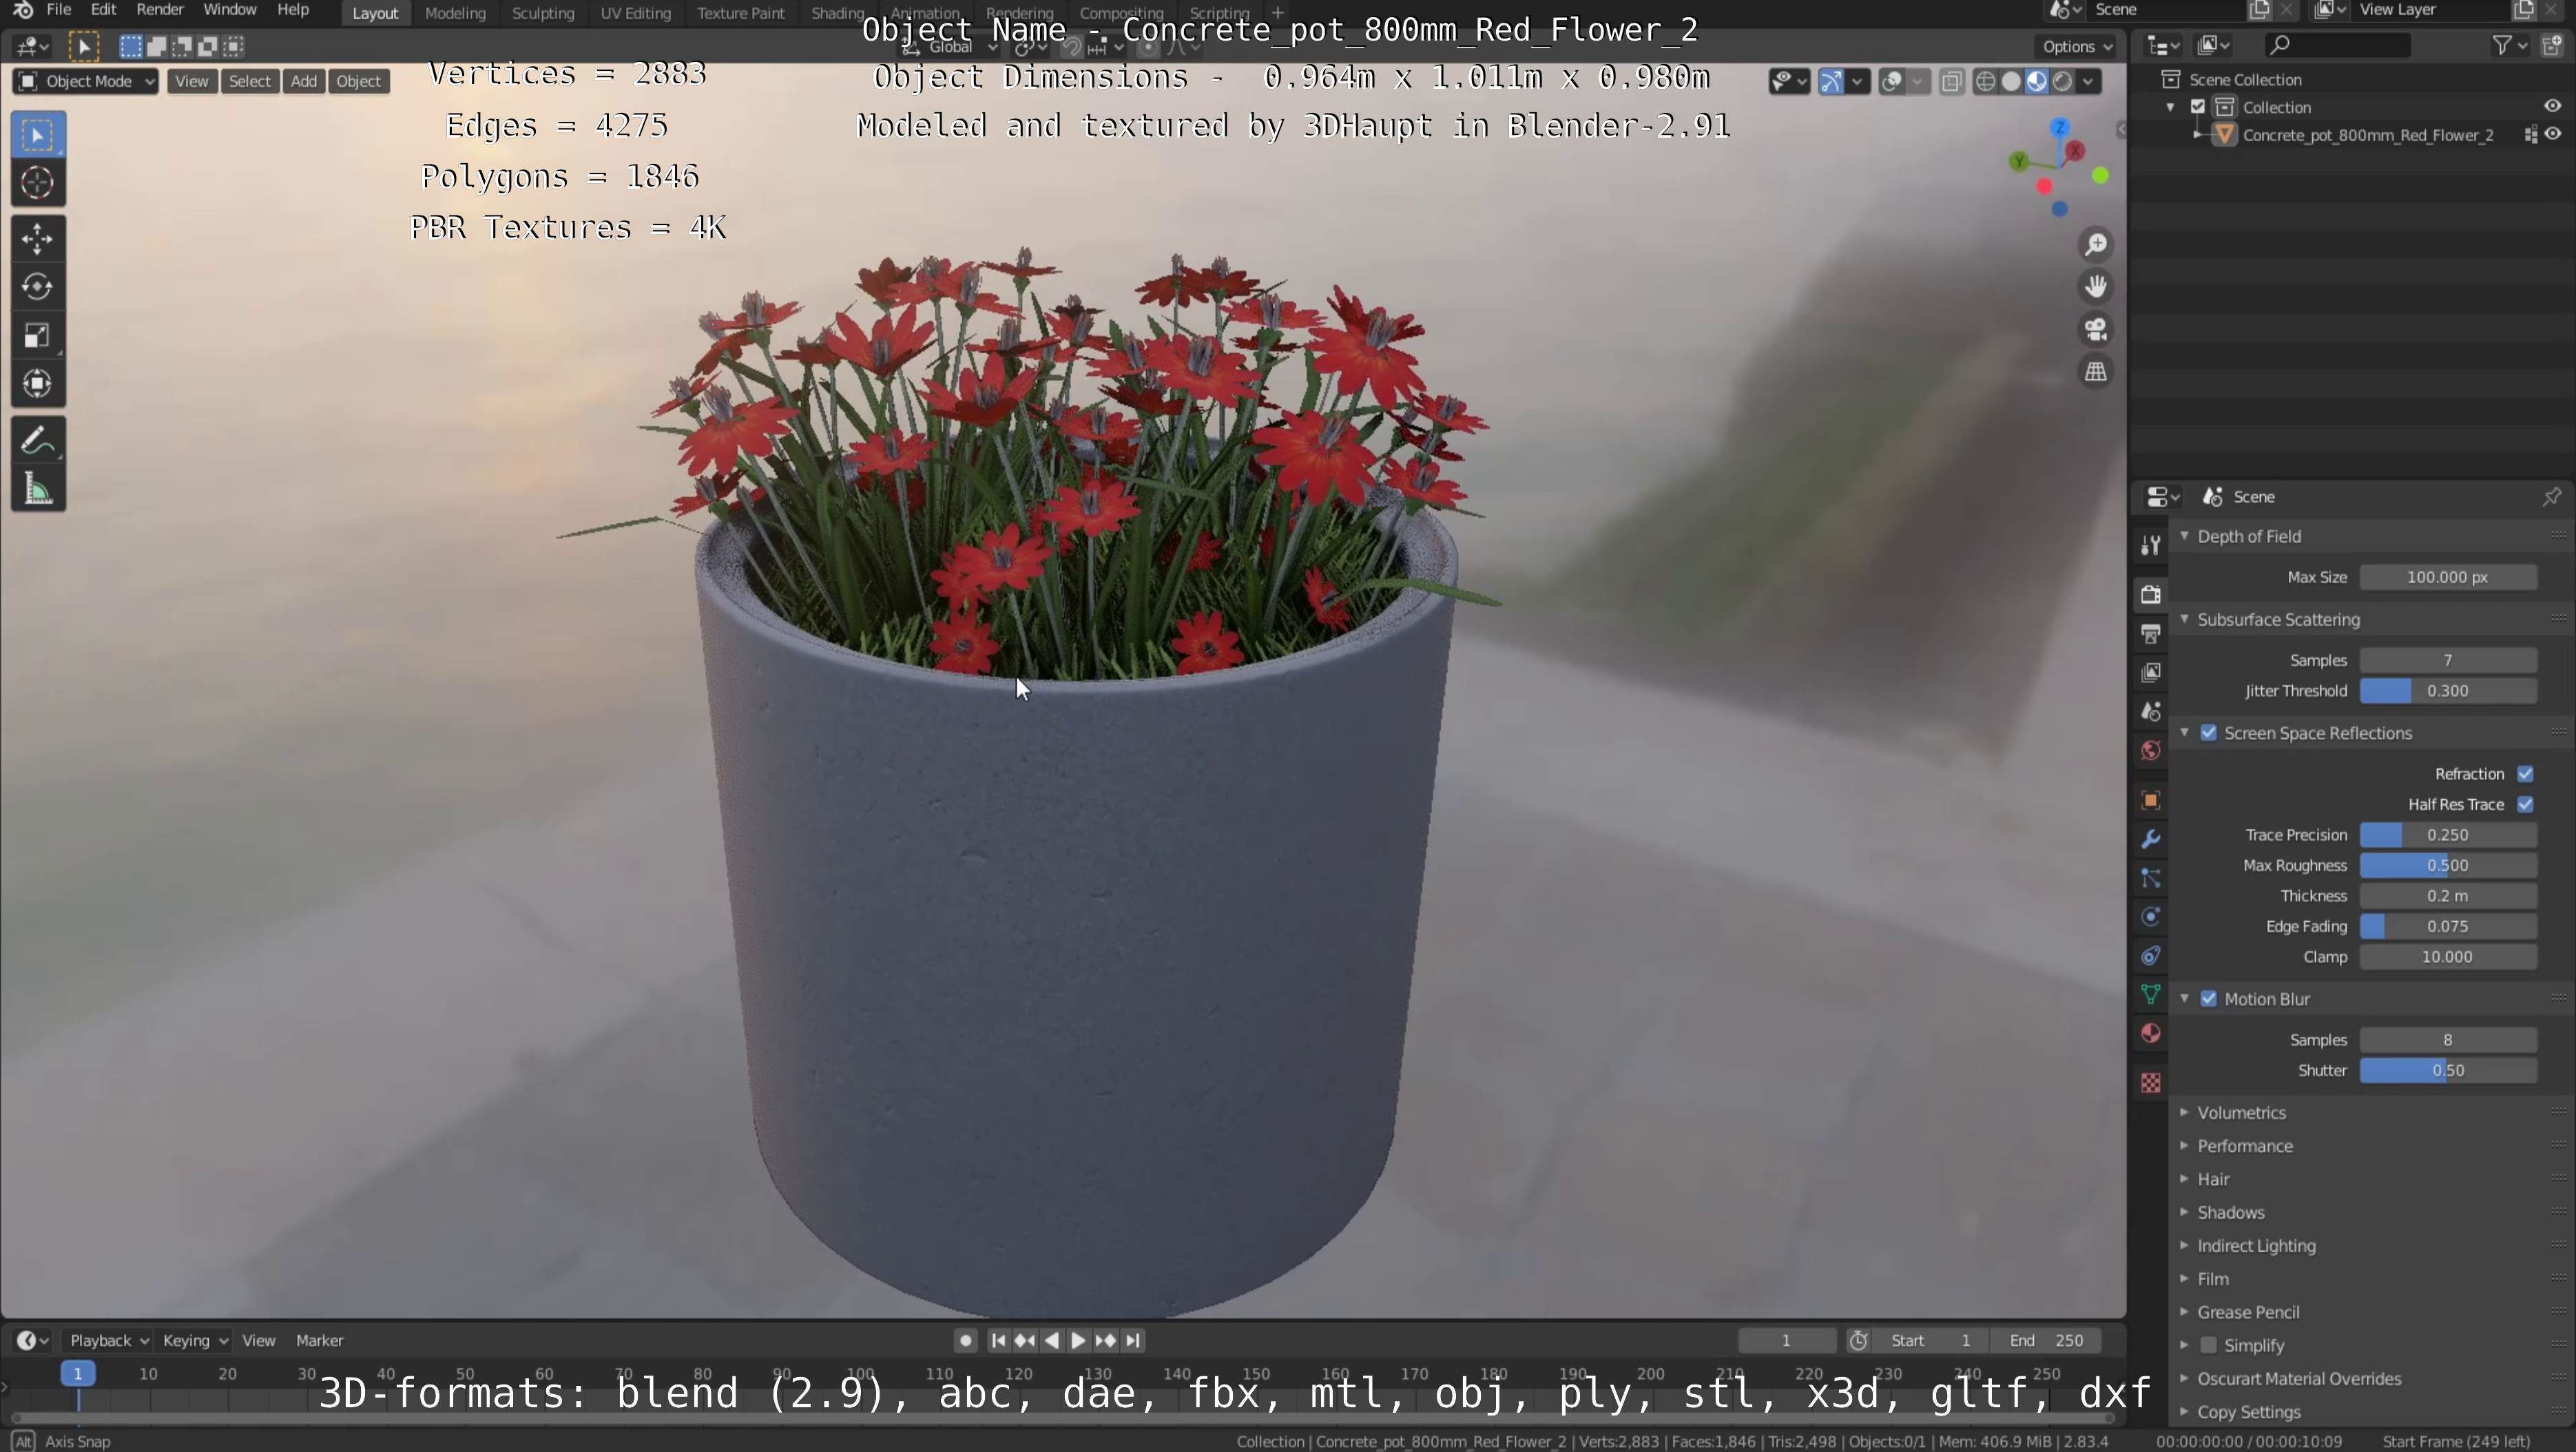Toggle Motion Blur checkbox
This screenshot has height=1452, width=2576.
click(2208, 999)
